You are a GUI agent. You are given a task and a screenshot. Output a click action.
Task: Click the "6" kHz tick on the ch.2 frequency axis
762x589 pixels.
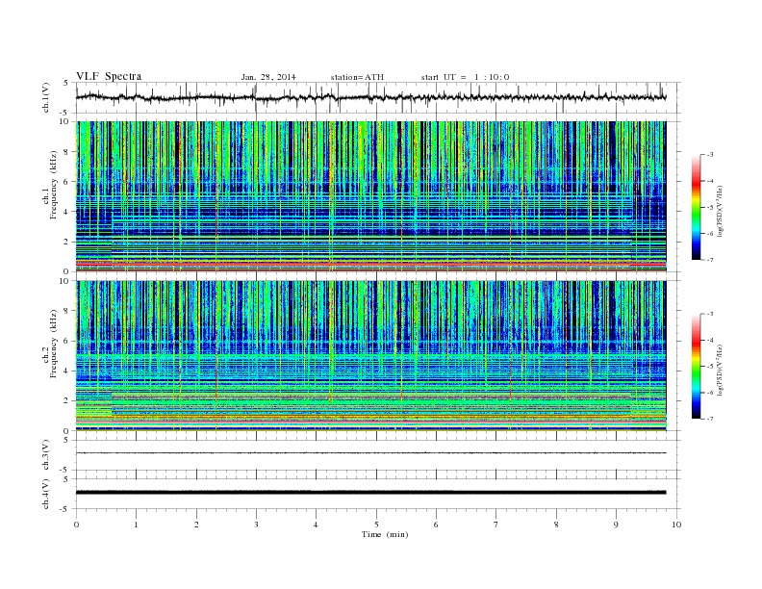pos(67,341)
